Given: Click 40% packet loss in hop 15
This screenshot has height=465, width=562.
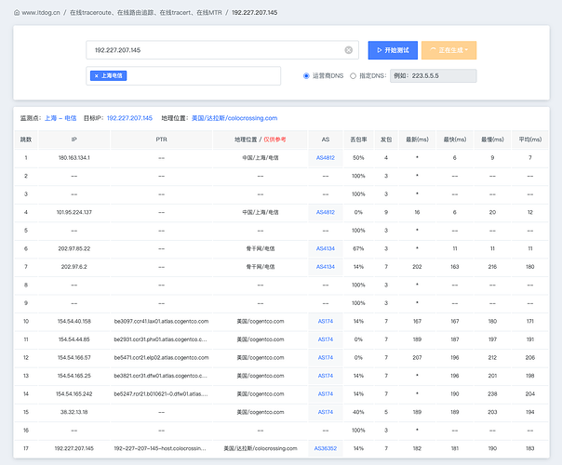Looking at the screenshot, I should 358,412.
